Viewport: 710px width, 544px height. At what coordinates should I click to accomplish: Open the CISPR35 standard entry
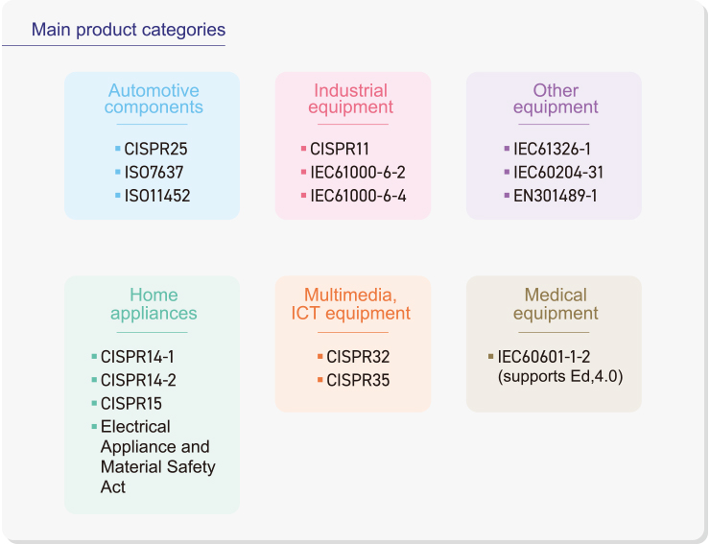click(x=358, y=380)
